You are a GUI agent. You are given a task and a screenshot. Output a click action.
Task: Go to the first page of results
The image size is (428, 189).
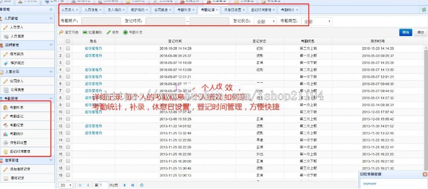click(x=80, y=185)
